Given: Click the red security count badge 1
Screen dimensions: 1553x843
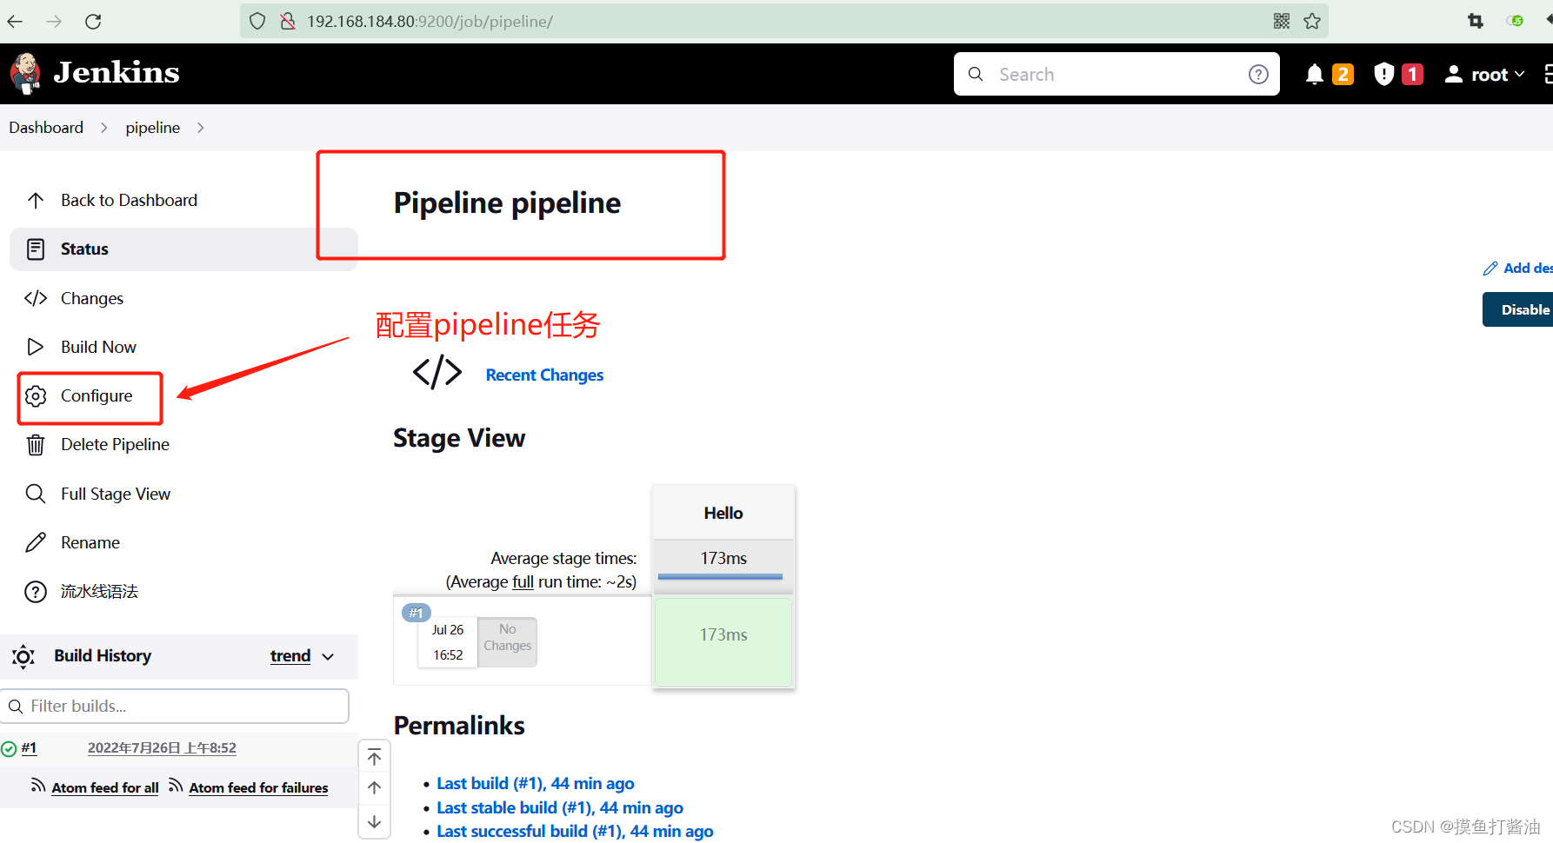Looking at the screenshot, I should click(1413, 75).
